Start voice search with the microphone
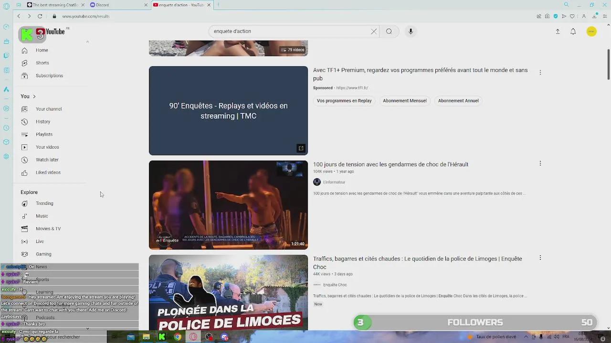This screenshot has height=343, width=611. point(411,31)
